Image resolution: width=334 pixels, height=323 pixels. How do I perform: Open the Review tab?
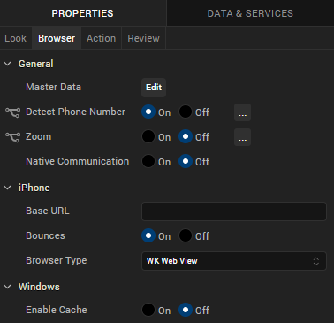(144, 38)
